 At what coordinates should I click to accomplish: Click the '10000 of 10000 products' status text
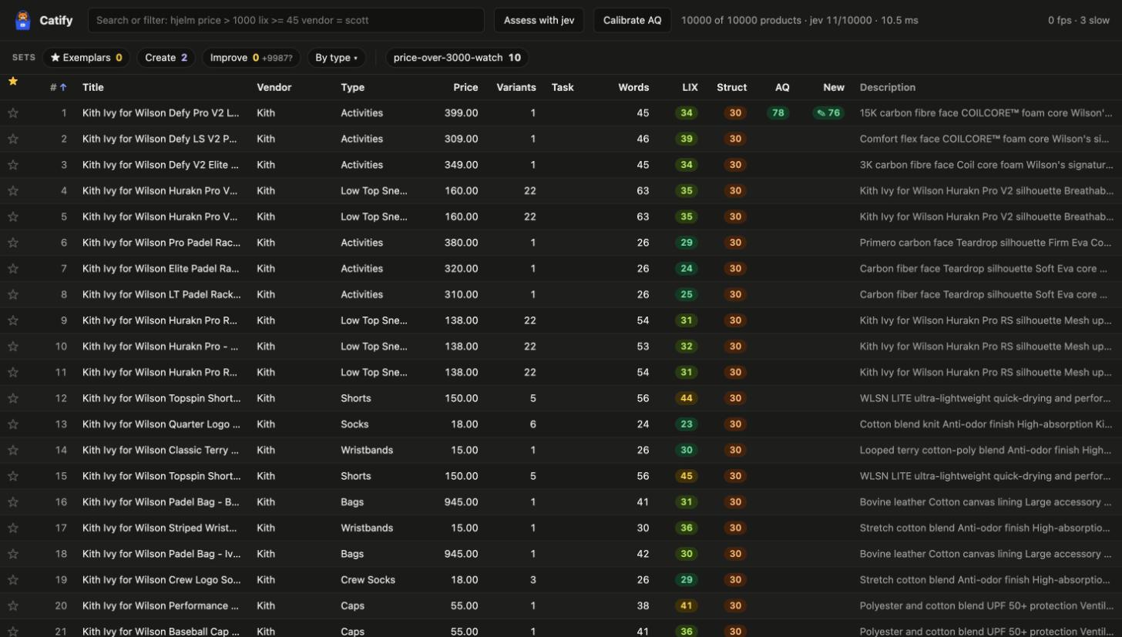(x=741, y=20)
